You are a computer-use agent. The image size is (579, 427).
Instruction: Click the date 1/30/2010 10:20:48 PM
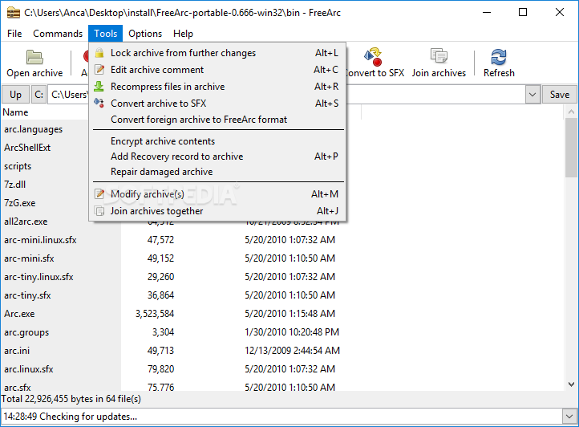point(292,332)
